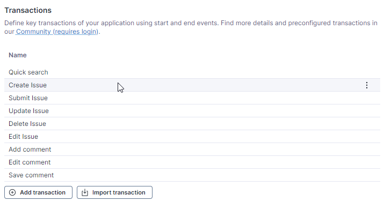Select the Delete Issue transaction
The image size is (384, 217).
[x=27, y=124]
